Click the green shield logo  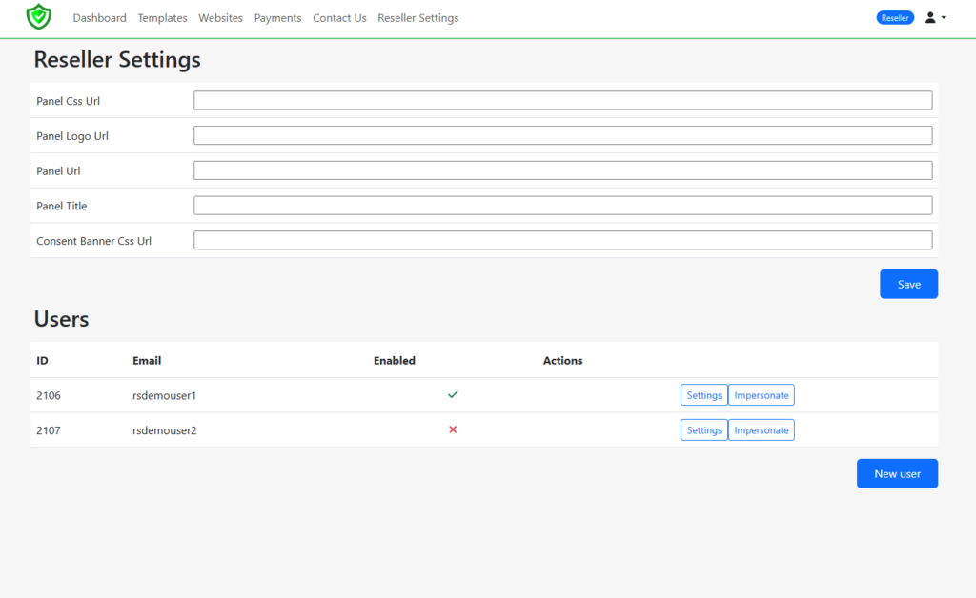(x=38, y=17)
